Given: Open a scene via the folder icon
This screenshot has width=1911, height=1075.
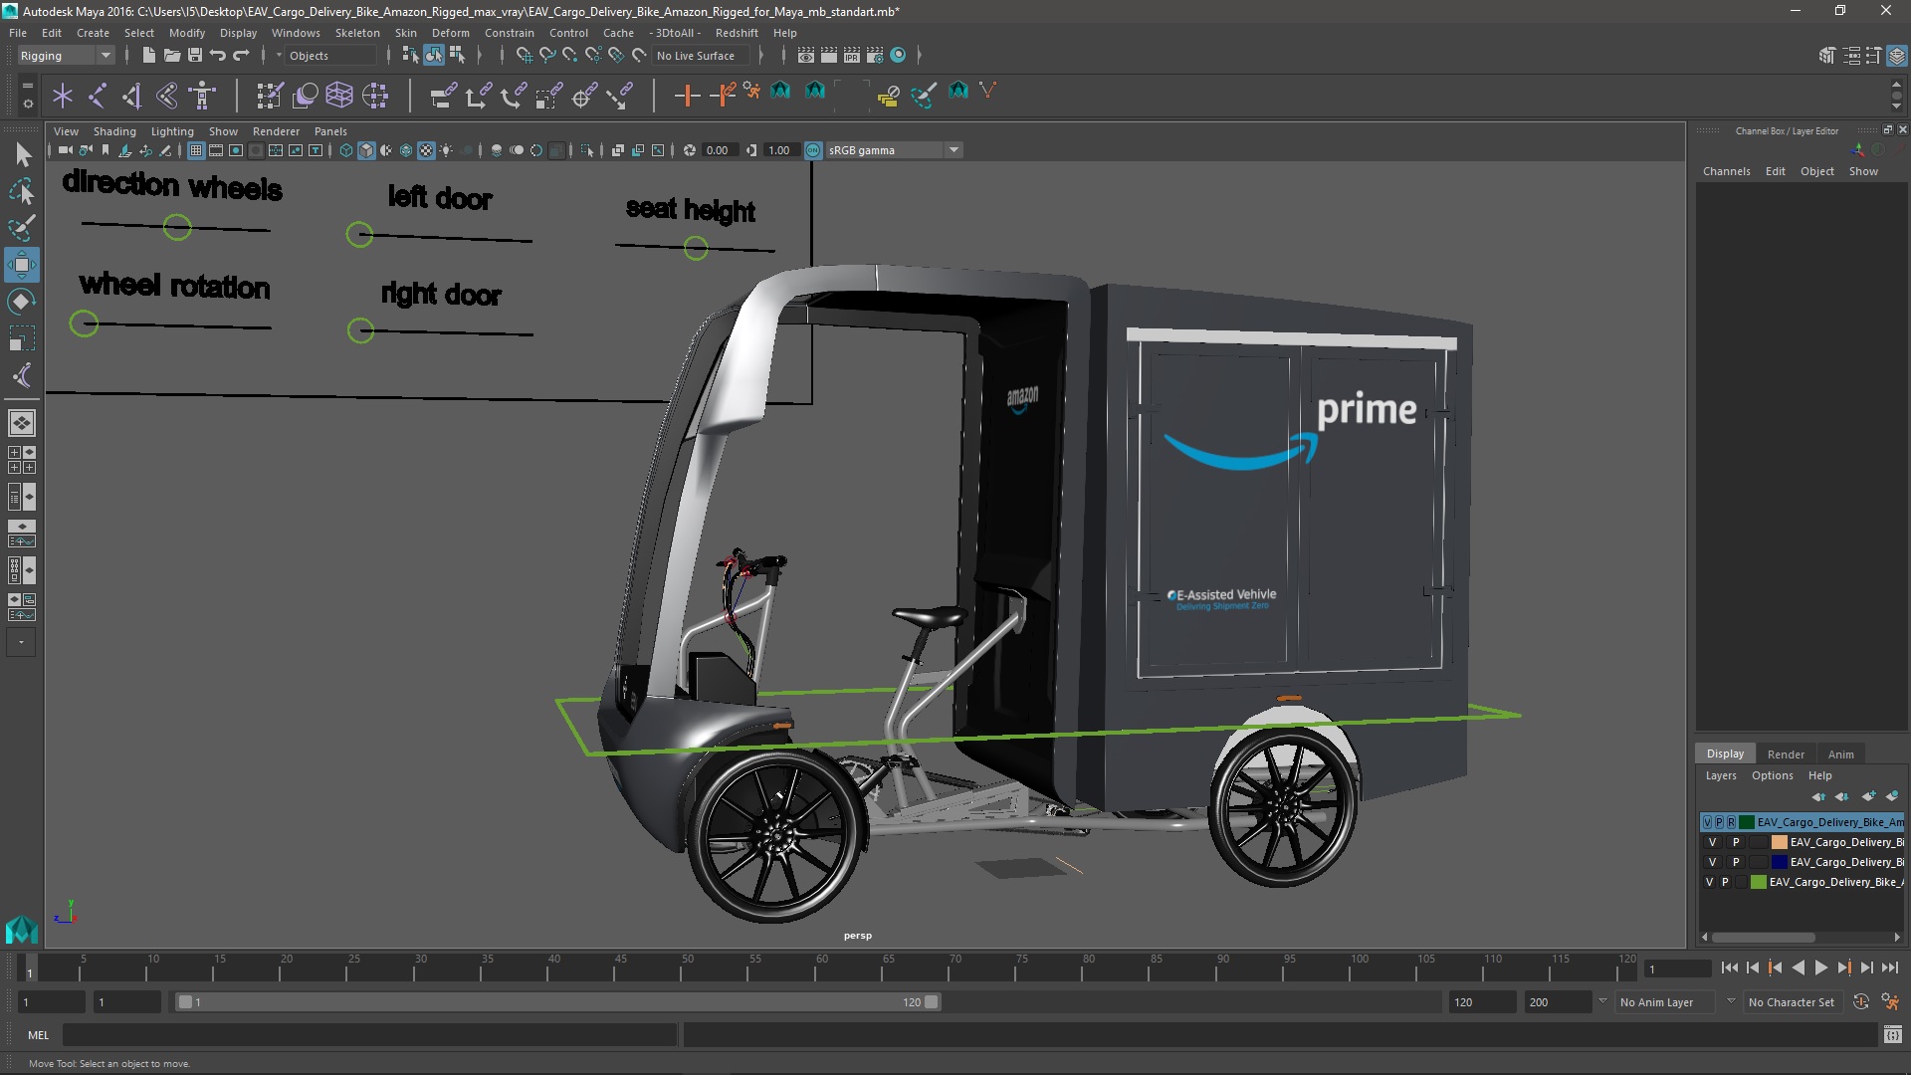Looking at the screenshot, I should pyautogui.click(x=171, y=56).
